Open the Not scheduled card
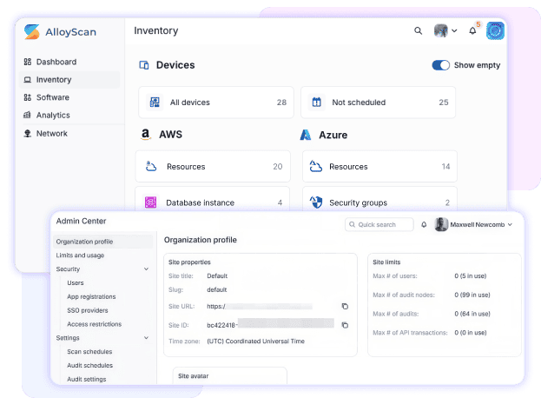 click(378, 103)
